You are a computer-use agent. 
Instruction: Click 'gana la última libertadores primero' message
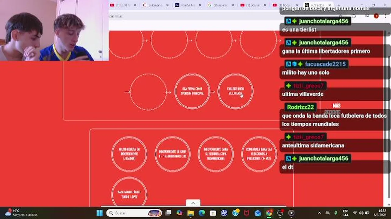click(326, 51)
